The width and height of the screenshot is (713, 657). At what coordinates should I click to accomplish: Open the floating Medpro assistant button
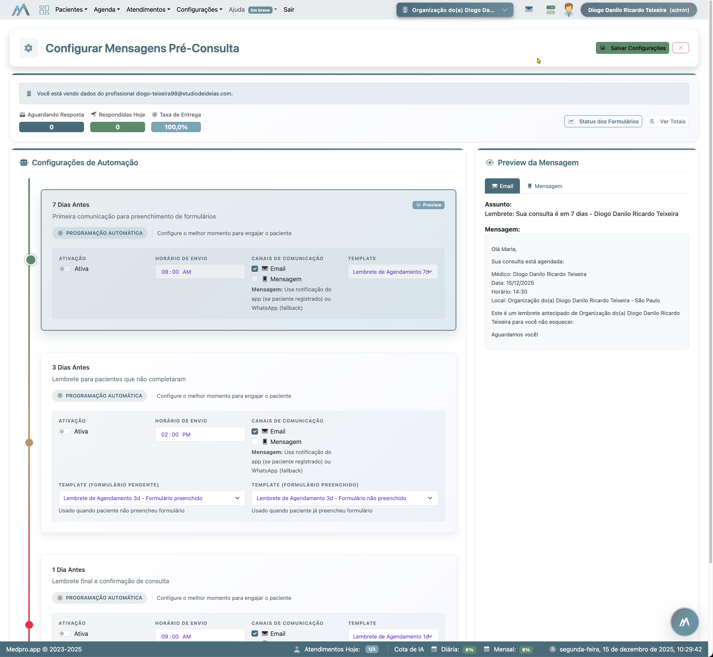point(684,622)
